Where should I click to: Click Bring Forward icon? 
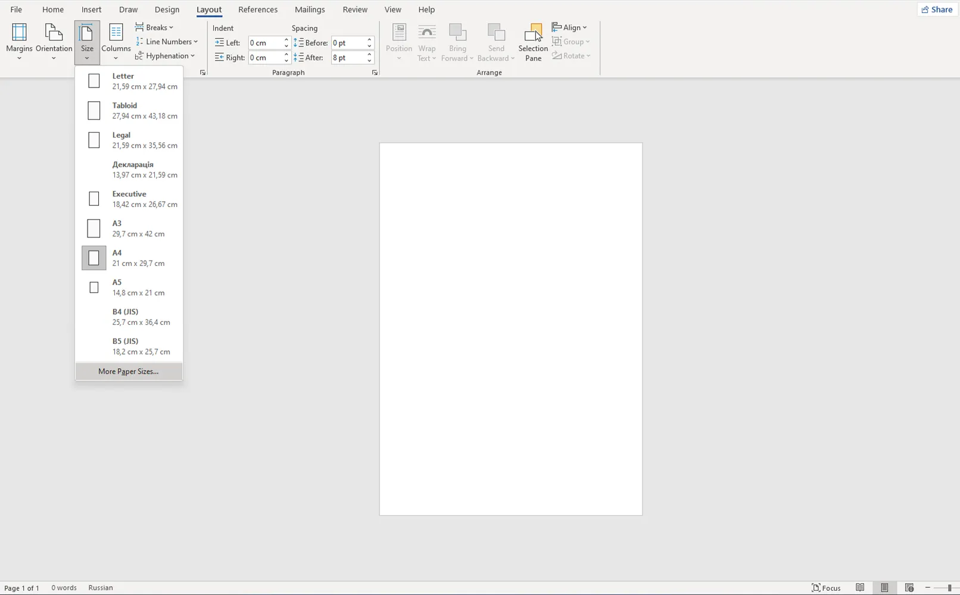457,33
